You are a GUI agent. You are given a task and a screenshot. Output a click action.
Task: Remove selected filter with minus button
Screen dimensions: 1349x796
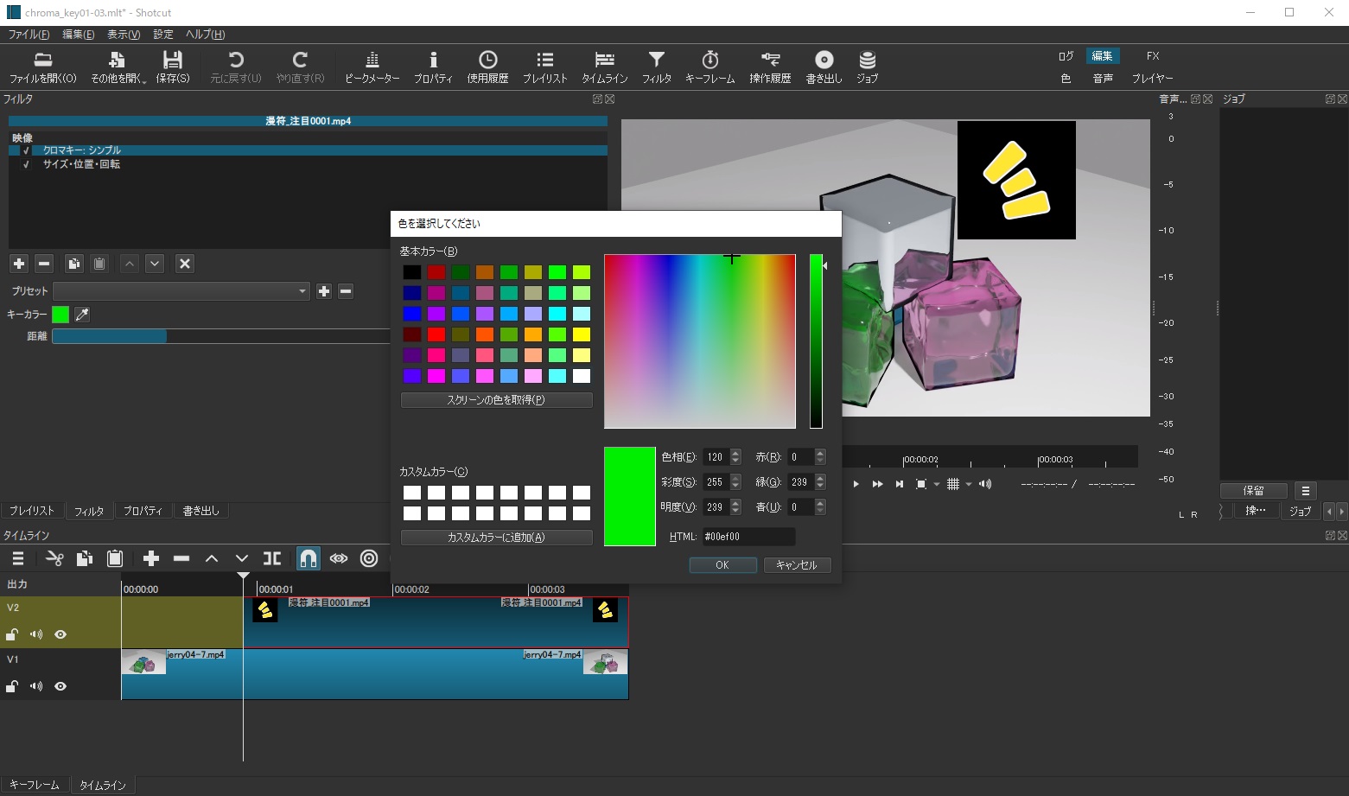44,264
